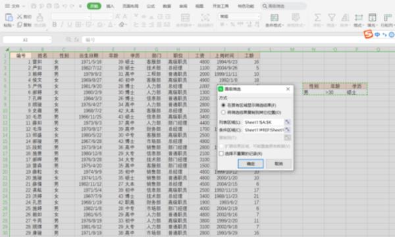Click the fill color bucket icon
395x237 pixels.
(x=99, y=24)
